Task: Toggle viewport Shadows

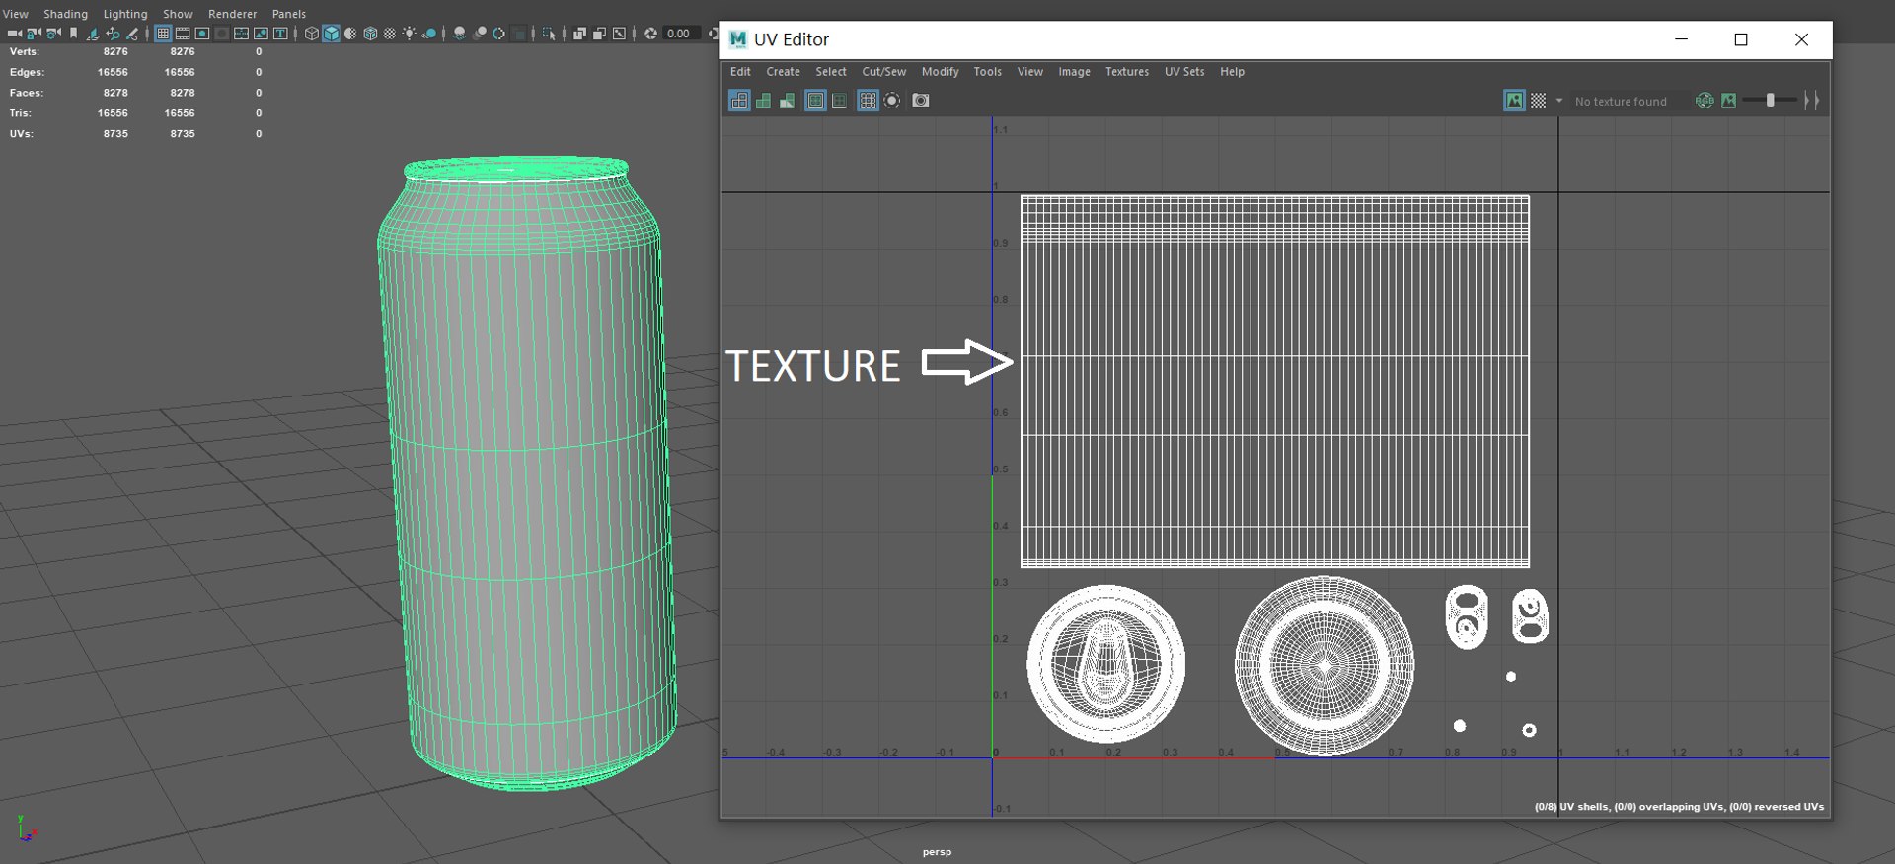Action: coord(429,34)
